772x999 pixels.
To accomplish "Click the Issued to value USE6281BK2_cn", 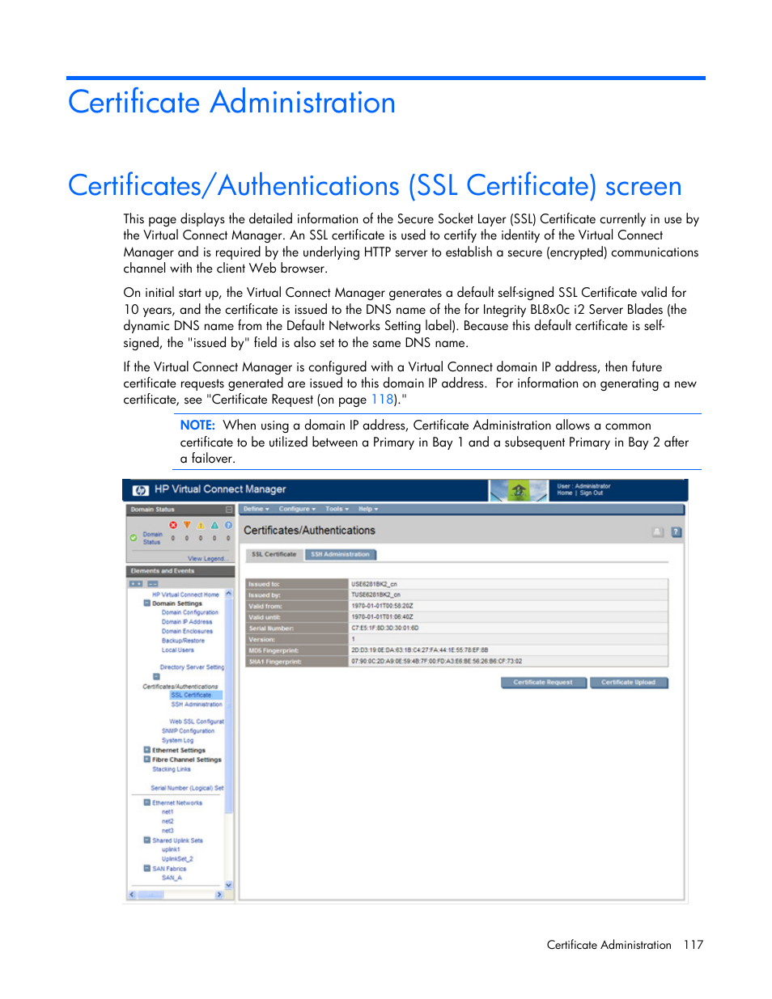I will (375, 584).
